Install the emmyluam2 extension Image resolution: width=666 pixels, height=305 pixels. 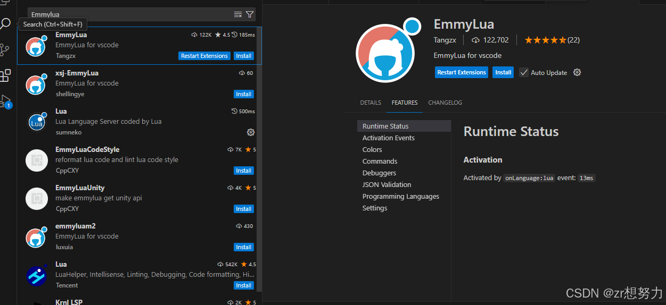(244, 247)
